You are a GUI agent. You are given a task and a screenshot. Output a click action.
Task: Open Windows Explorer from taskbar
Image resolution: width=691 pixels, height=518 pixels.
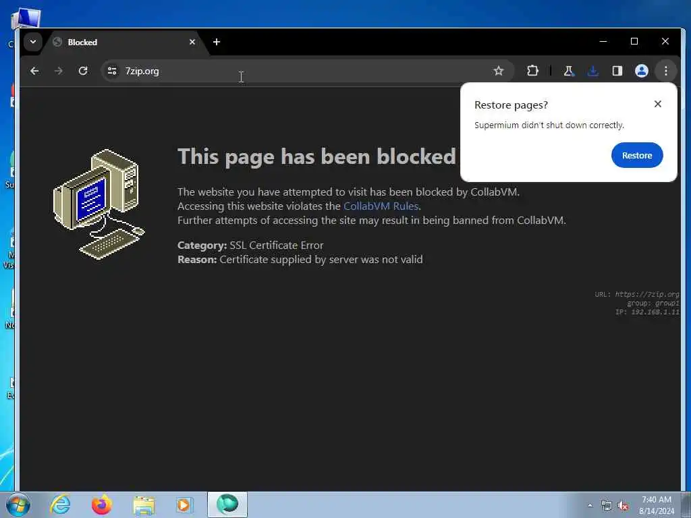tap(144, 505)
